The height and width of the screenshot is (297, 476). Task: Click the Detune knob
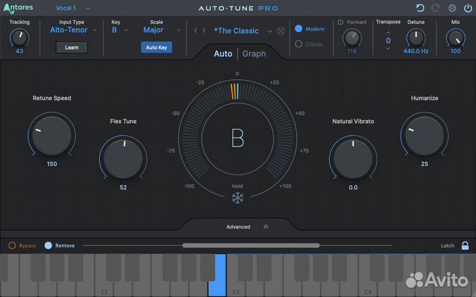click(416, 38)
